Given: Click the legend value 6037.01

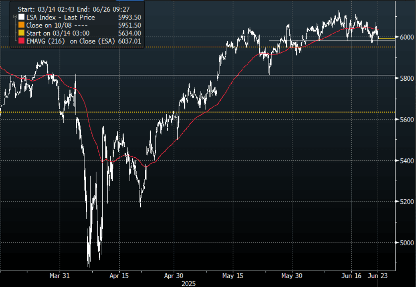Looking at the screenshot, I should [x=129, y=41].
